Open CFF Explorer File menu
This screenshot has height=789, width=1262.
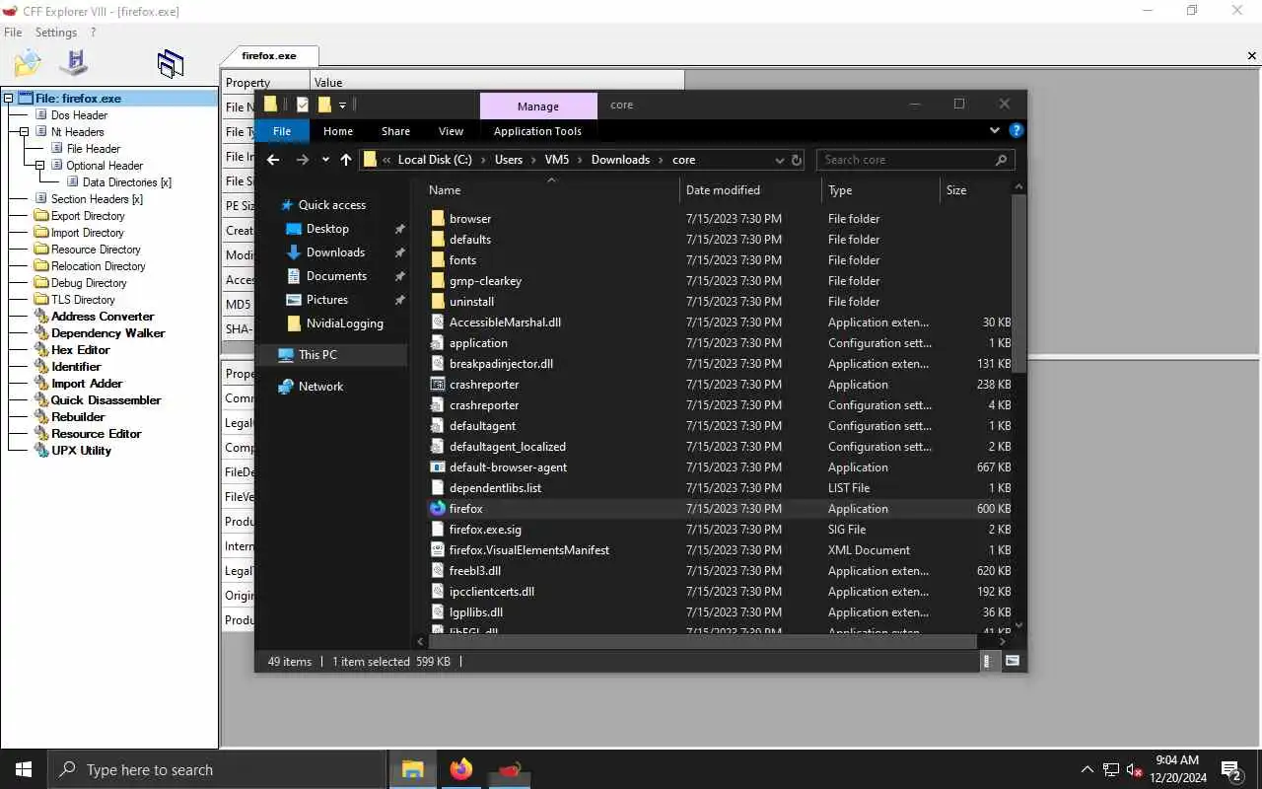tap(13, 33)
